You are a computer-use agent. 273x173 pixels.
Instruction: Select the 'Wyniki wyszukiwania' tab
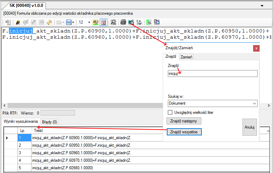(x=21, y=121)
